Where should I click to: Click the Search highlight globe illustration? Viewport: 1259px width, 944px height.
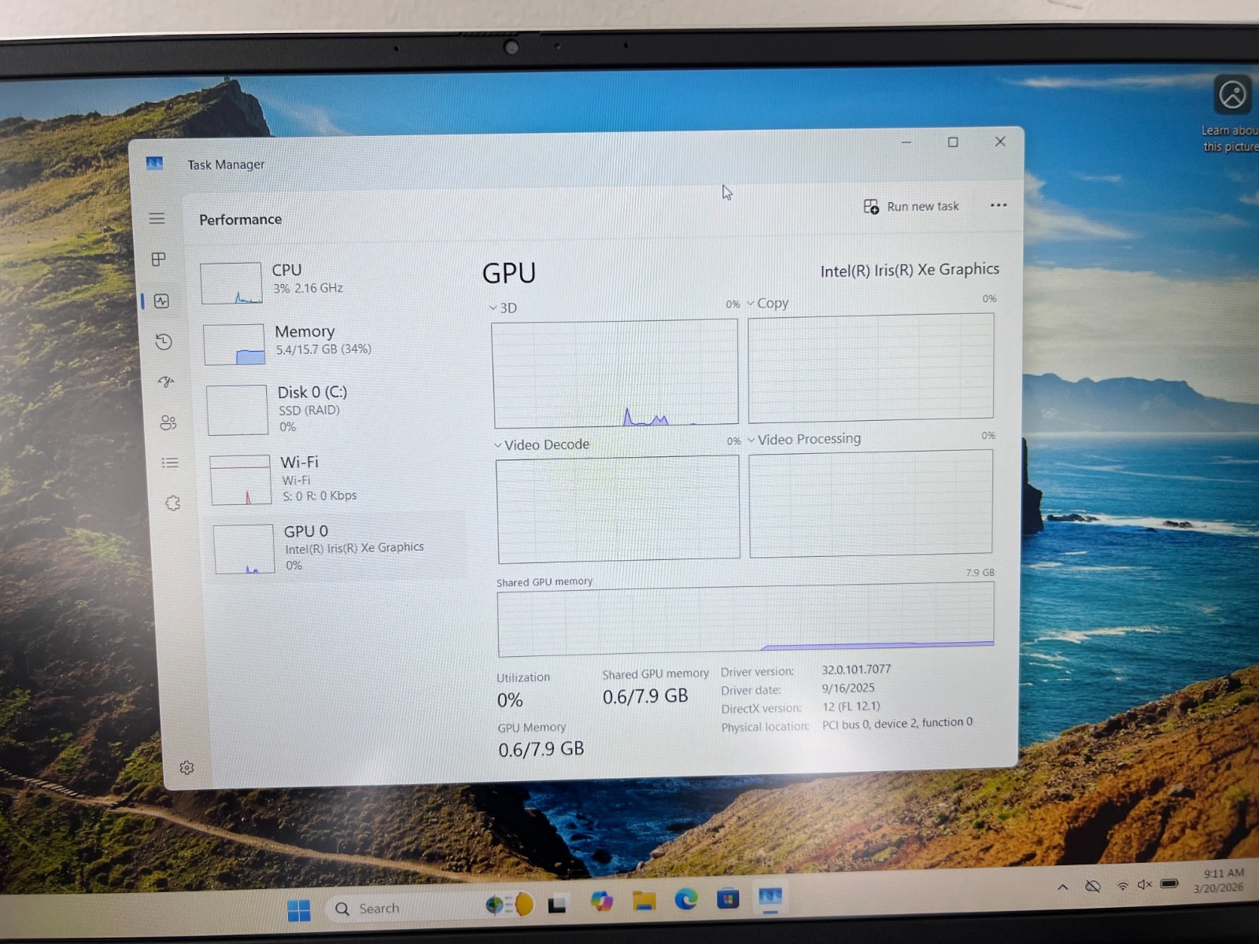click(509, 905)
